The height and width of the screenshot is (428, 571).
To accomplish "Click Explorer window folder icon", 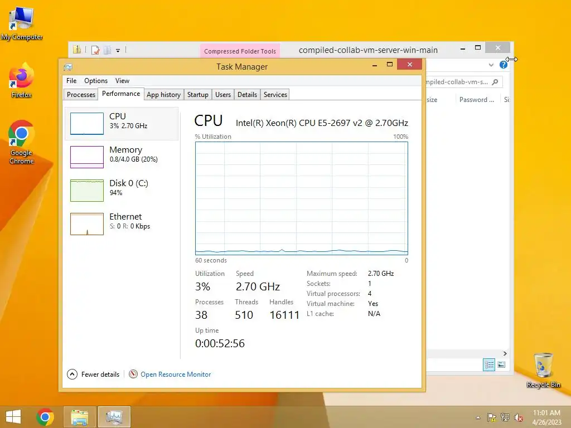I will point(77,50).
